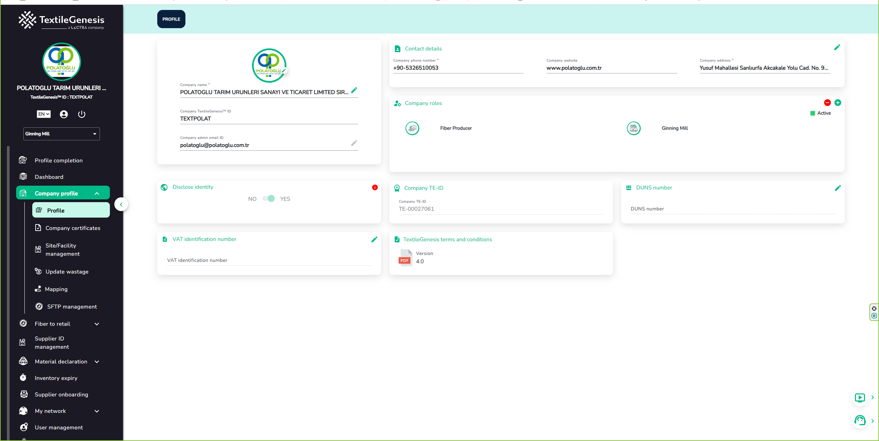This screenshot has width=879, height=441.
Task: Click the Disclose identity info icon
Action: click(375, 187)
